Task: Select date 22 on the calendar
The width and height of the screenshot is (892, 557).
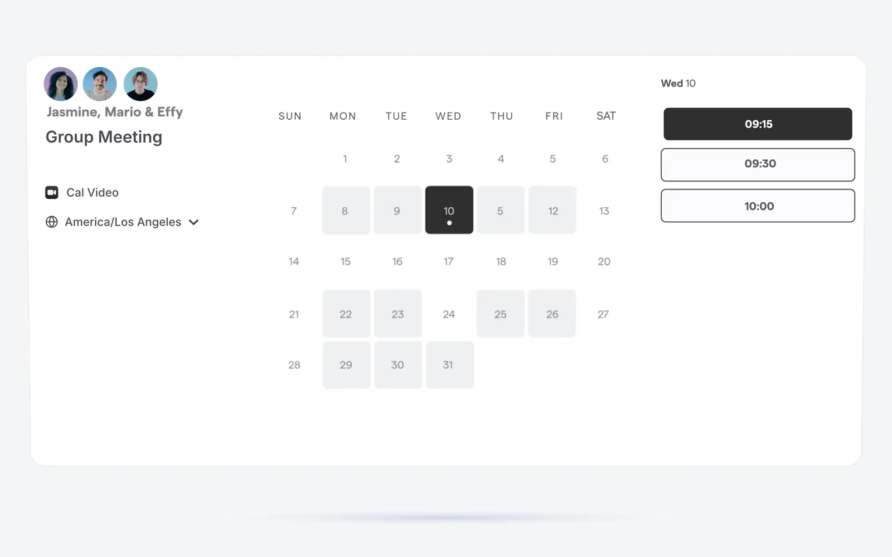Action: tap(346, 314)
